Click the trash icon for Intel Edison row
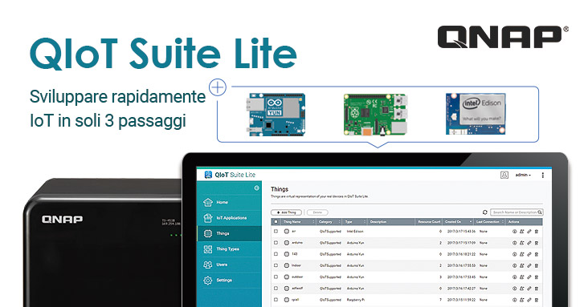The width and height of the screenshot is (588, 307). [537, 232]
